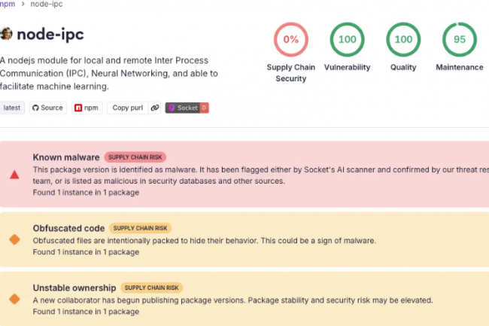Click Unstable ownership SUPPLY CHAIN RISK tag
The height and width of the screenshot is (326, 489).
151,288
